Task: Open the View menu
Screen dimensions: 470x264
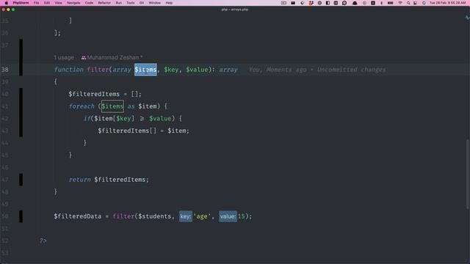Action: (58, 3)
